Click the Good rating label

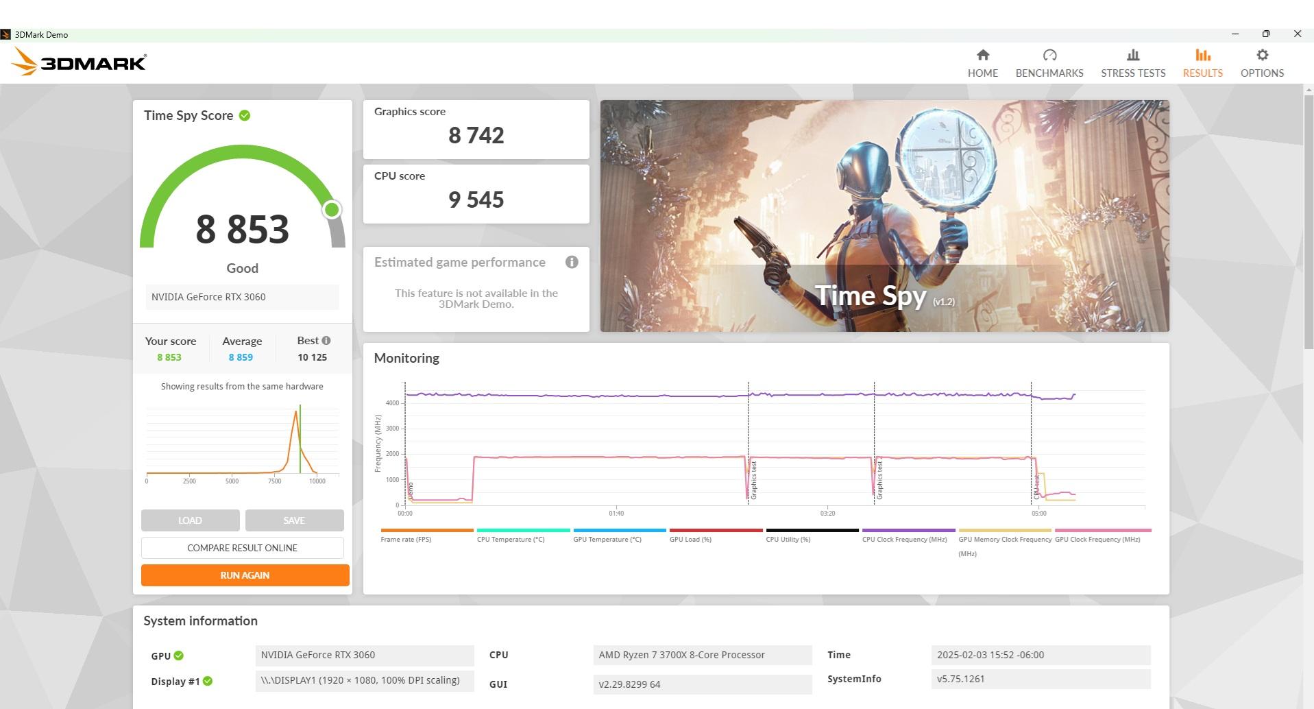(x=242, y=268)
